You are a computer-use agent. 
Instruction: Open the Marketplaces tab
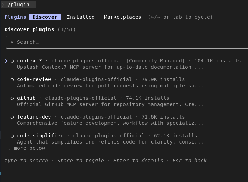(x=122, y=17)
